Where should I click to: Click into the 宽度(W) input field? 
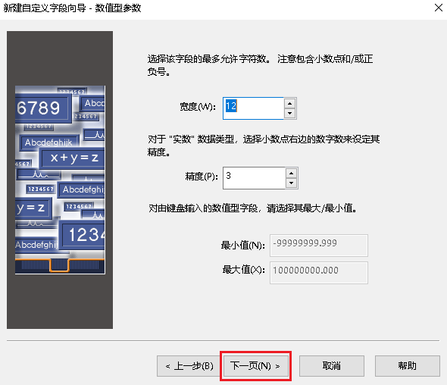(x=253, y=108)
